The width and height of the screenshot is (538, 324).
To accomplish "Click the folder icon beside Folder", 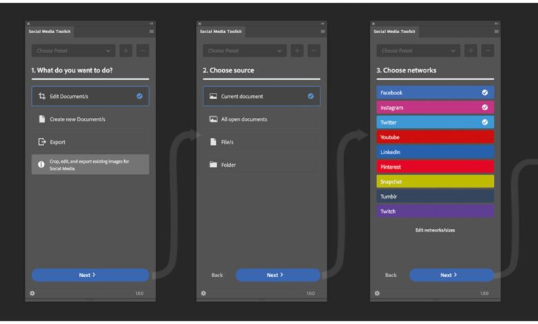I will coord(213,165).
